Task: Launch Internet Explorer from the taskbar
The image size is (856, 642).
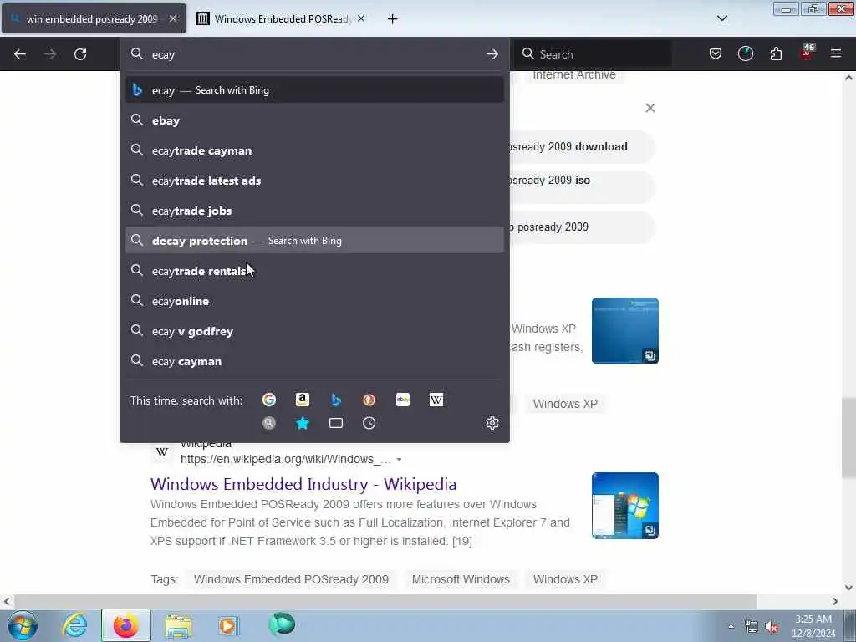Action: coord(74,625)
